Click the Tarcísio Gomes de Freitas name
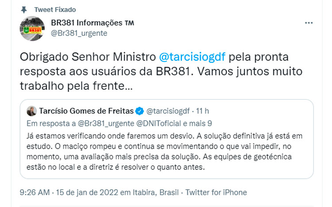This screenshot has width=332, height=207. (x=86, y=111)
